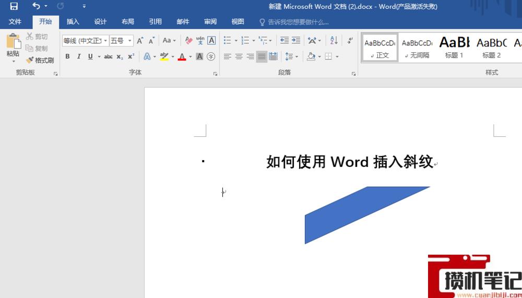Switch to the 审阅 ribbon tab

click(210, 22)
